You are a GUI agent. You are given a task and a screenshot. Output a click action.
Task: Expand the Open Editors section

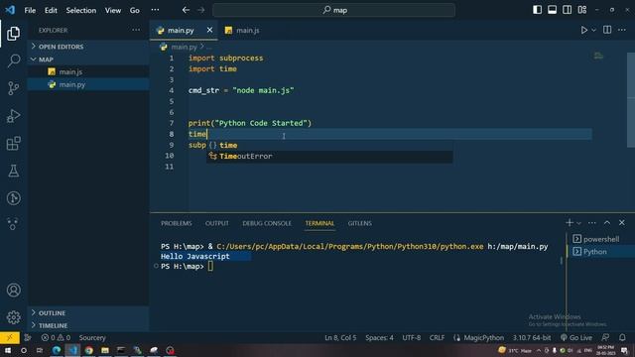[x=88, y=47]
